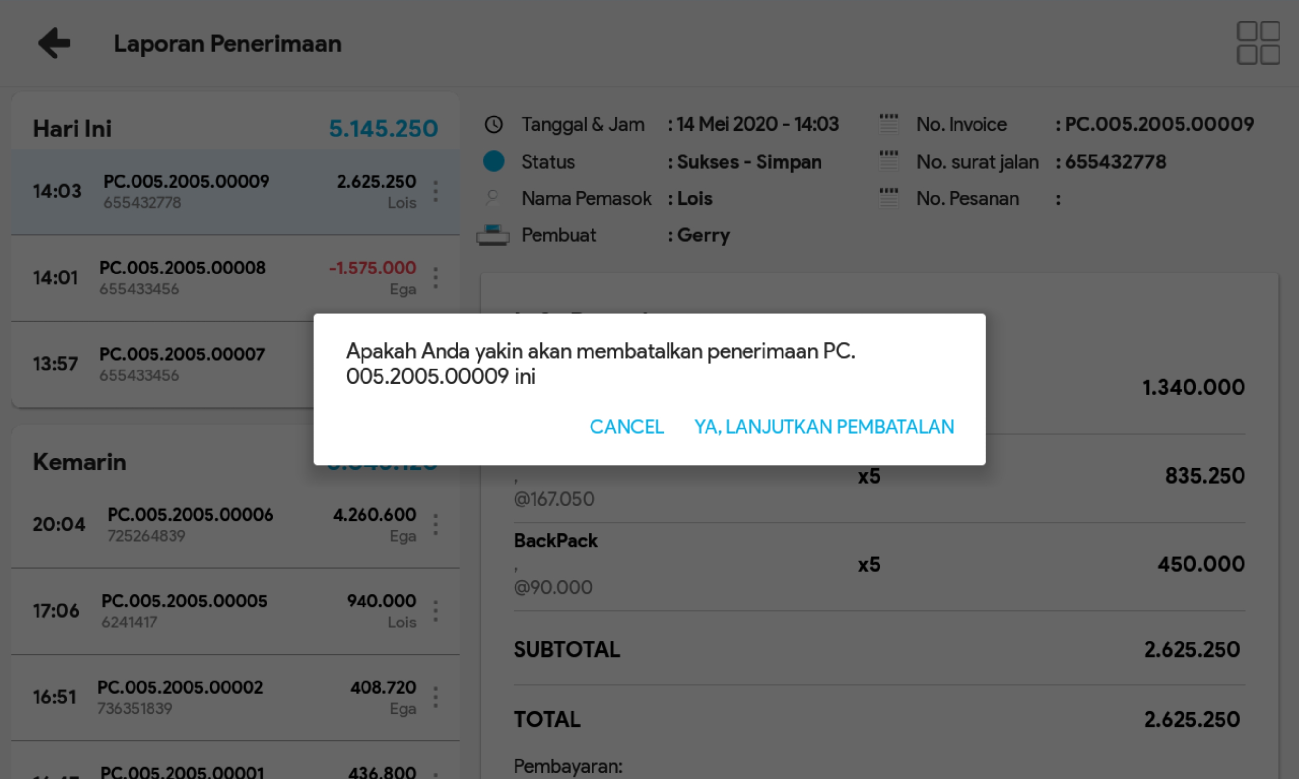Image resolution: width=1299 pixels, height=779 pixels.
Task: Click the blue status circle icon
Action: click(493, 161)
